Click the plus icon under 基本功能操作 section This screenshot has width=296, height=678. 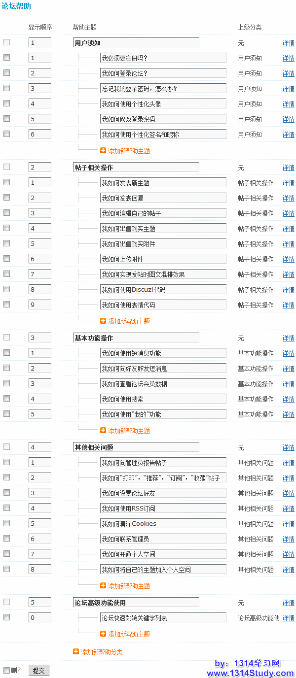tap(103, 431)
